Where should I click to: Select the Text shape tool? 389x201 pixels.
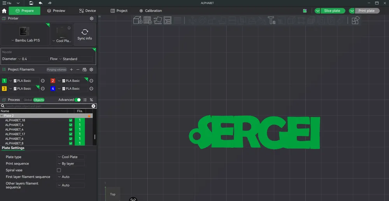click(272, 20)
